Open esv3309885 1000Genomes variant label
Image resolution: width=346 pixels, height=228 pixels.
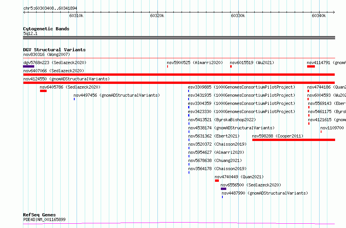241,87
